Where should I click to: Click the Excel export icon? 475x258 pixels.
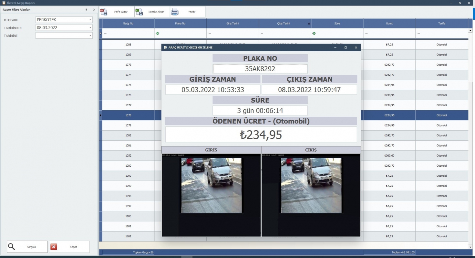(x=139, y=12)
